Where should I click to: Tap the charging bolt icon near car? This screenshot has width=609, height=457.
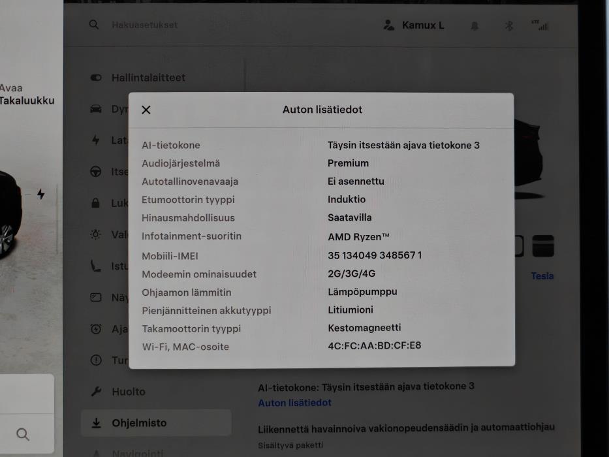[40, 194]
